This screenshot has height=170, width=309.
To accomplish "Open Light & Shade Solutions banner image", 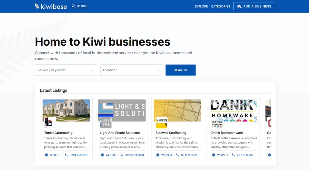I will [122, 110].
